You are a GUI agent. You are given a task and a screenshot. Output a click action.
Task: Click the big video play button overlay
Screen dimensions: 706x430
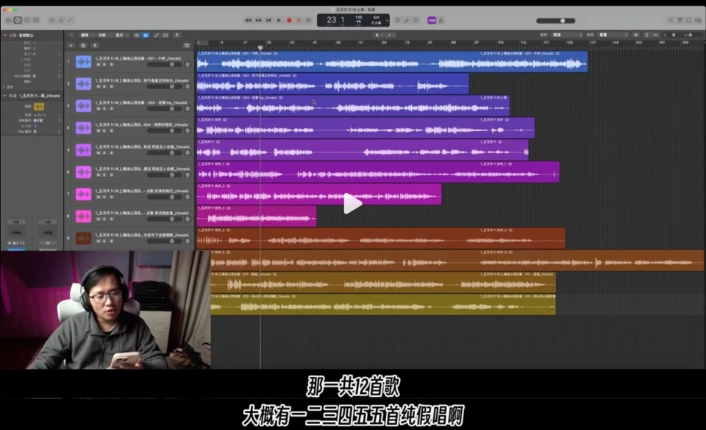pos(353,204)
